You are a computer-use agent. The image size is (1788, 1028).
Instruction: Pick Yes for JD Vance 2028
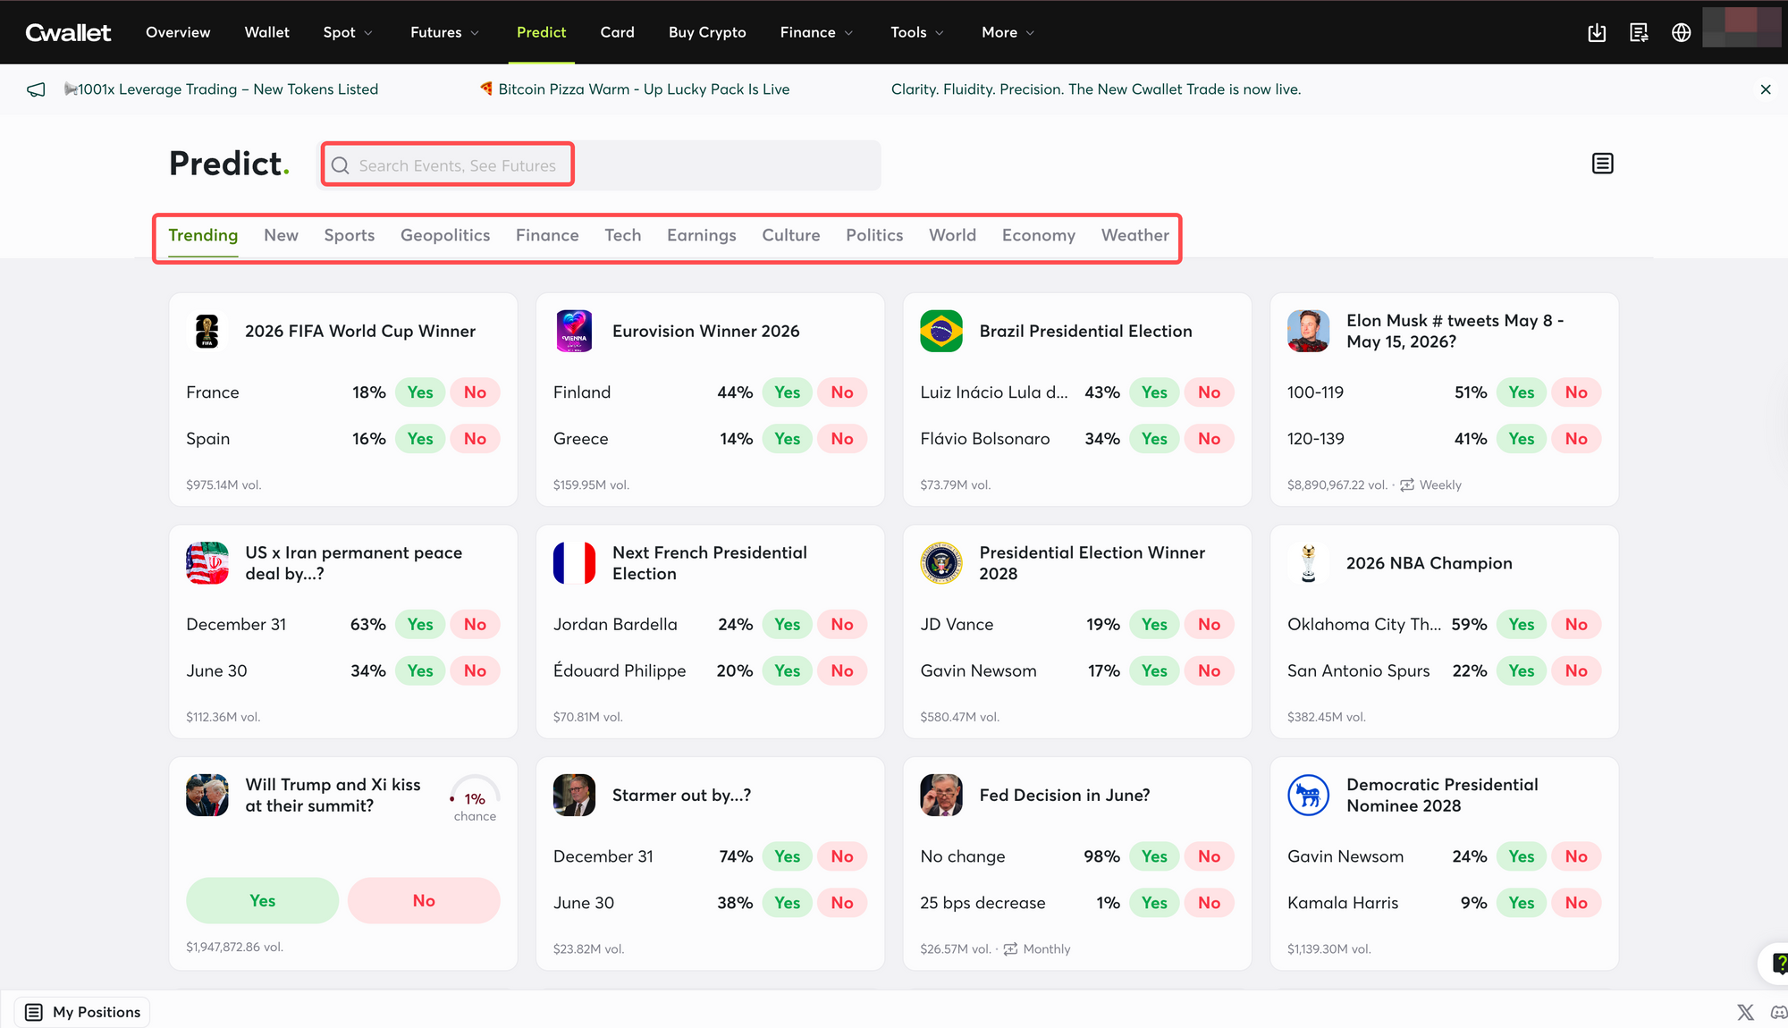pos(1154,625)
